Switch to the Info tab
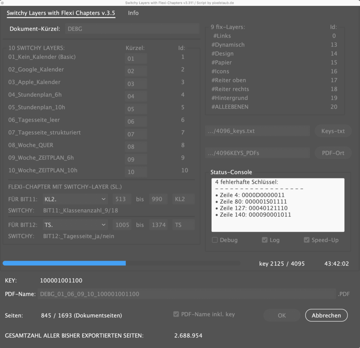This screenshot has width=360, height=348. [133, 13]
